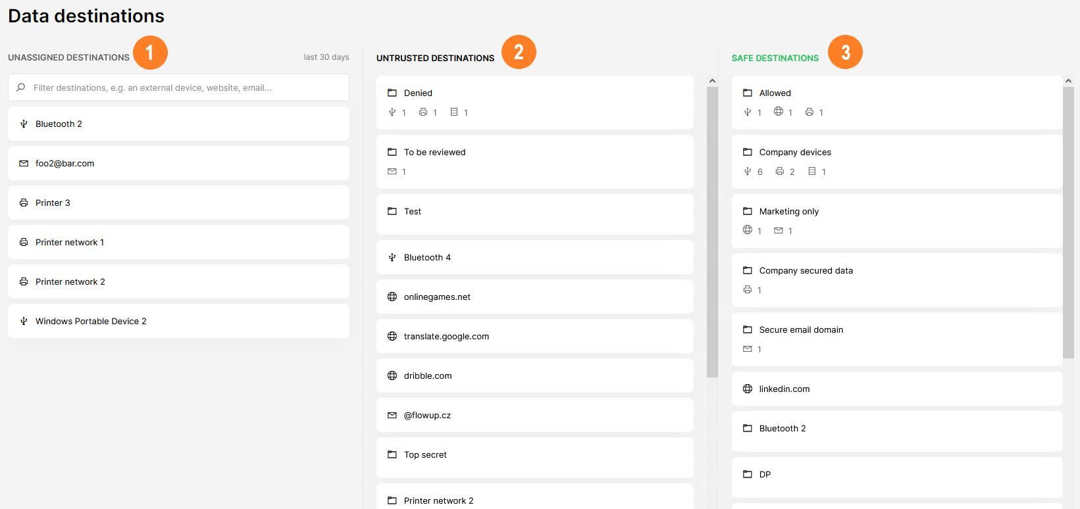
Task: Select the Printer network 1 destination
Action: click(70, 242)
